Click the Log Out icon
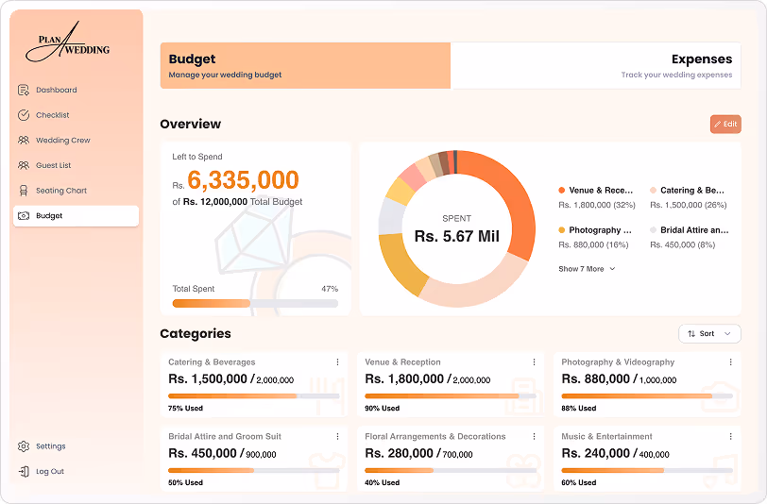Viewport: 767px width, 504px height. click(x=24, y=472)
